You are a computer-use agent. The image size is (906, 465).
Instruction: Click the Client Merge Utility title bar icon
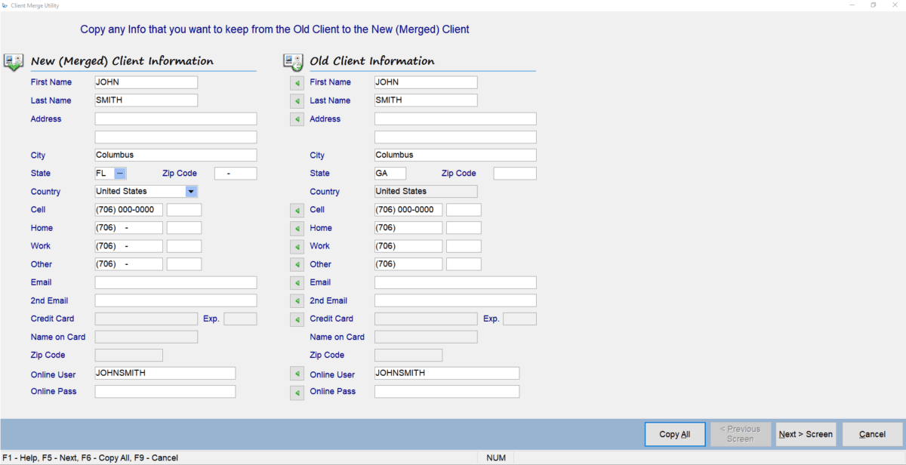(x=5, y=5)
